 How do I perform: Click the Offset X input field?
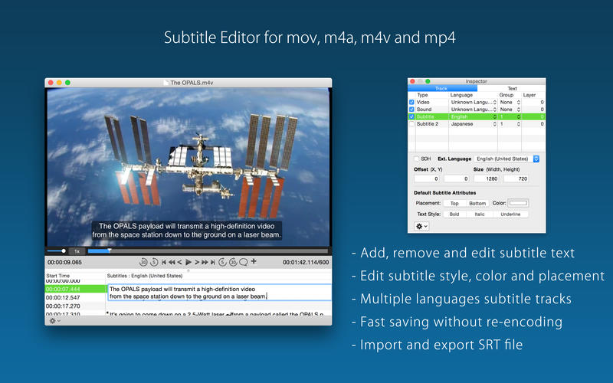pyautogui.click(x=427, y=178)
